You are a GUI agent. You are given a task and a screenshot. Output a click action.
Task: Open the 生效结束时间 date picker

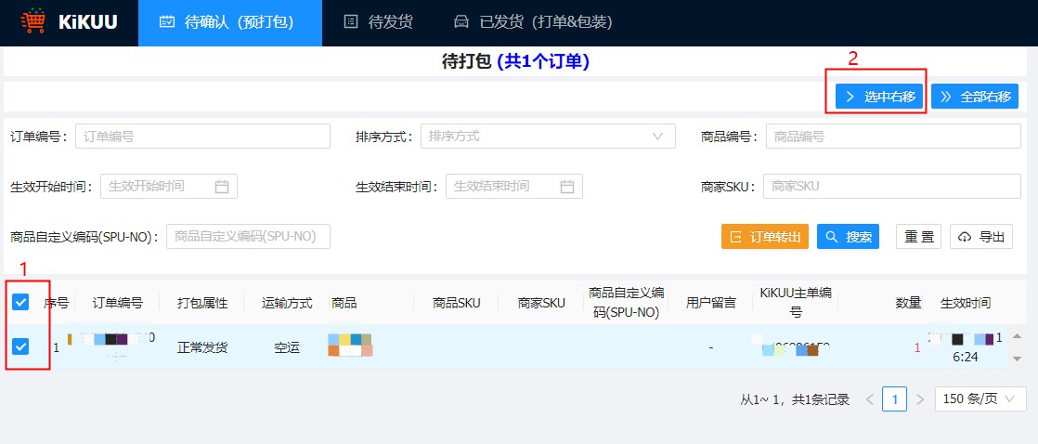(514, 186)
